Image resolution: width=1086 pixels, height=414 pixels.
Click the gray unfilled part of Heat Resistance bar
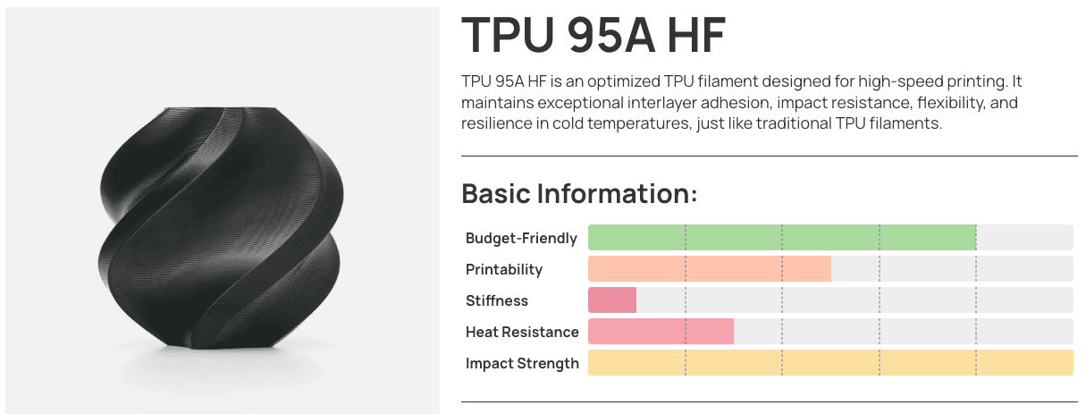903,332
